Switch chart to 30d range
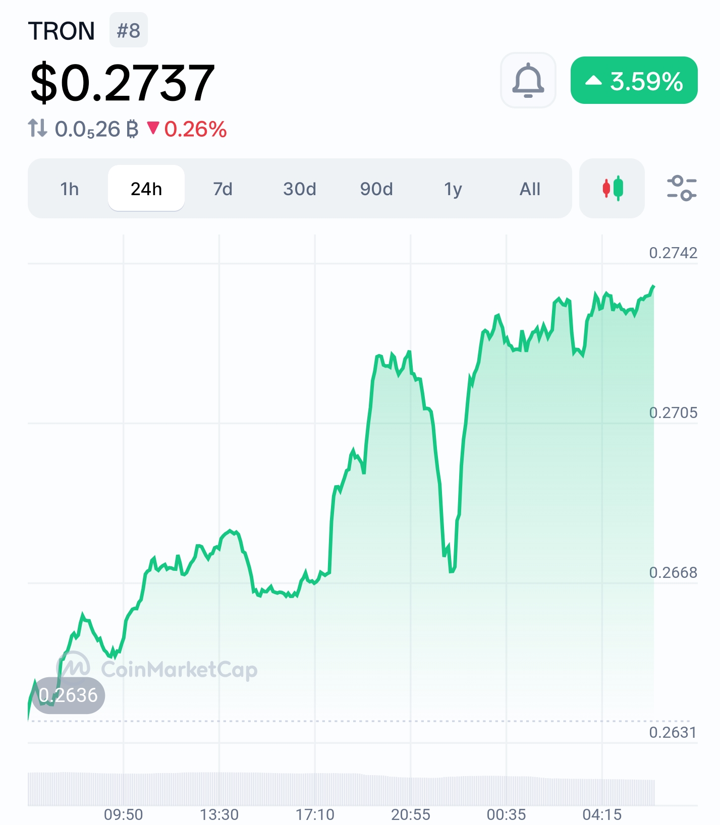Image resolution: width=720 pixels, height=825 pixels. [300, 189]
